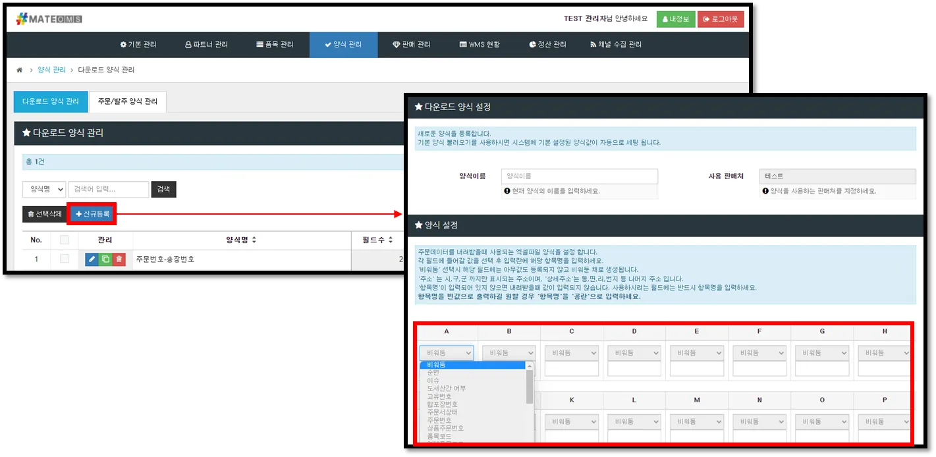Click the MATE OMS logo
Image resolution: width=936 pixels, height=457 pixels.
point(49,19)
